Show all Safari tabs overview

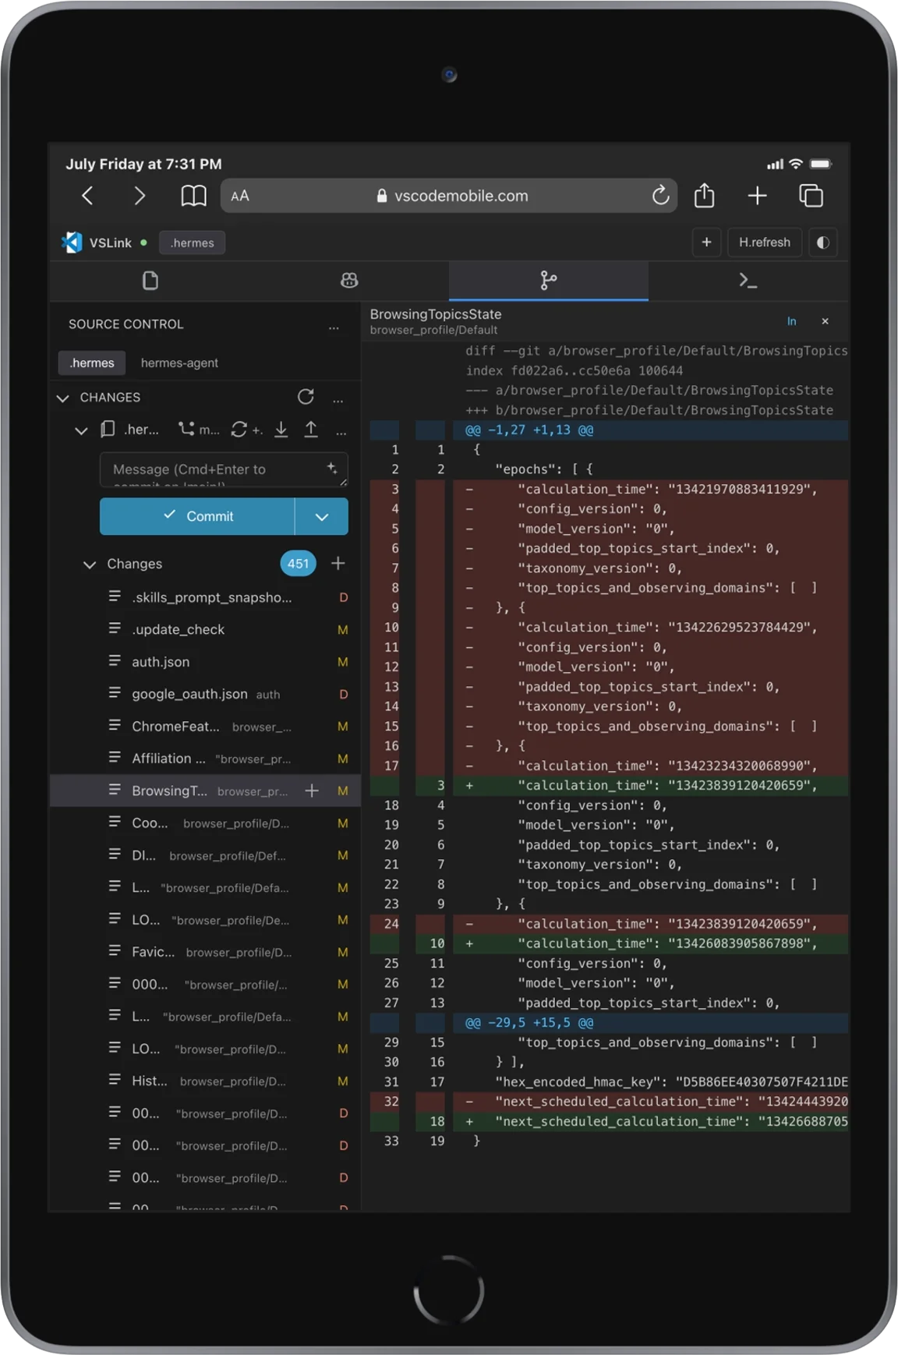[x=811, y=196]
